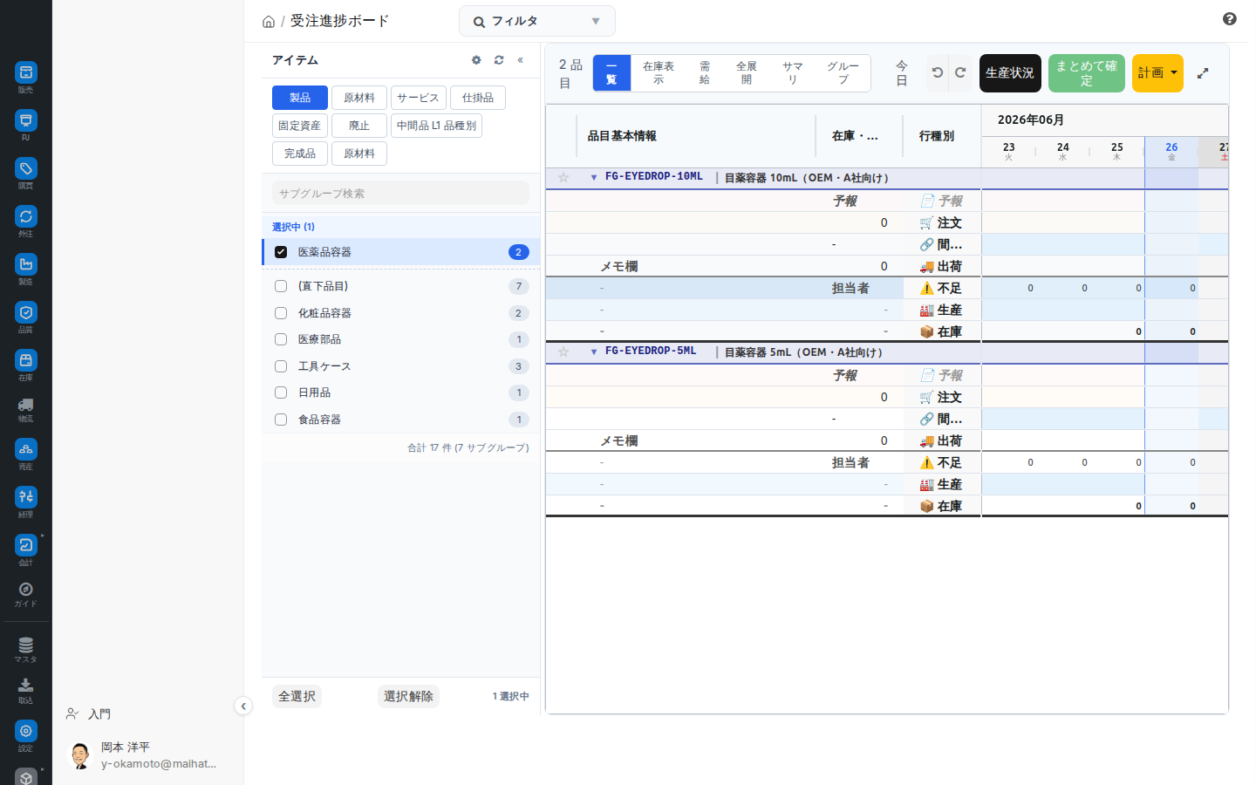Image resolution: width=1256 pixels, height=785 pixels.
Task: Open the 購買 purchasing module icon
Action: (x=26, y=169)
